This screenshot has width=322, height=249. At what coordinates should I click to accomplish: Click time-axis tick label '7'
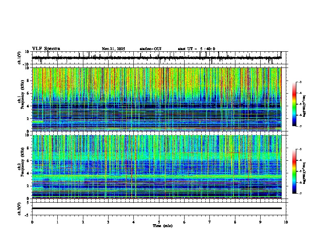pyautogui.click(x=210, y=222)
